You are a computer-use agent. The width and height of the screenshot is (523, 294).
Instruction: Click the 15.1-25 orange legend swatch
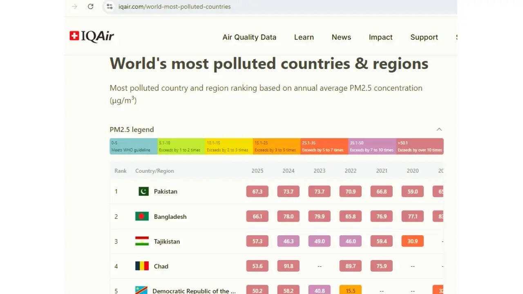tap(277, 146)
